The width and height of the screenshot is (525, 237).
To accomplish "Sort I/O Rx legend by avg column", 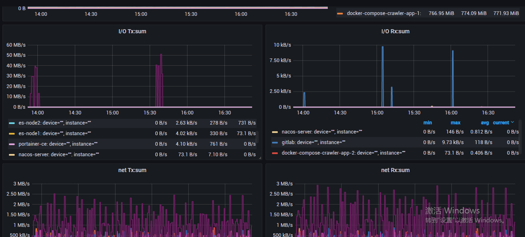I will coord(485,123).
